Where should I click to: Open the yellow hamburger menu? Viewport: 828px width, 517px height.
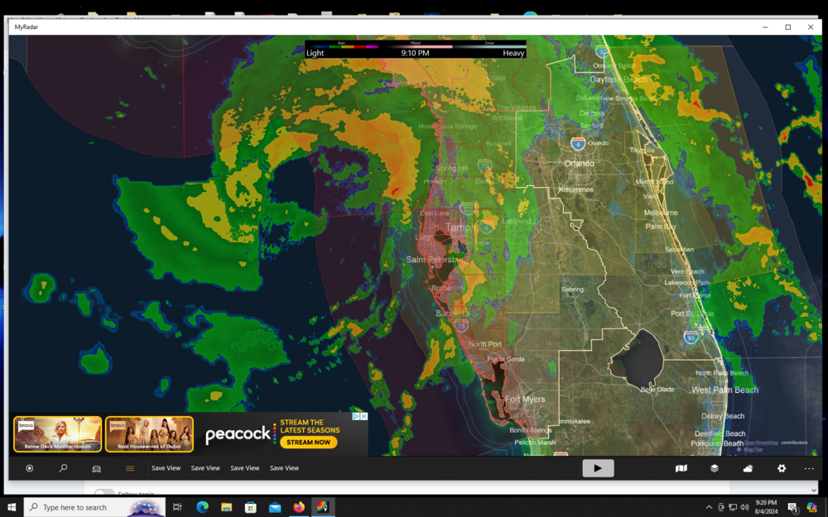(130, 468)
